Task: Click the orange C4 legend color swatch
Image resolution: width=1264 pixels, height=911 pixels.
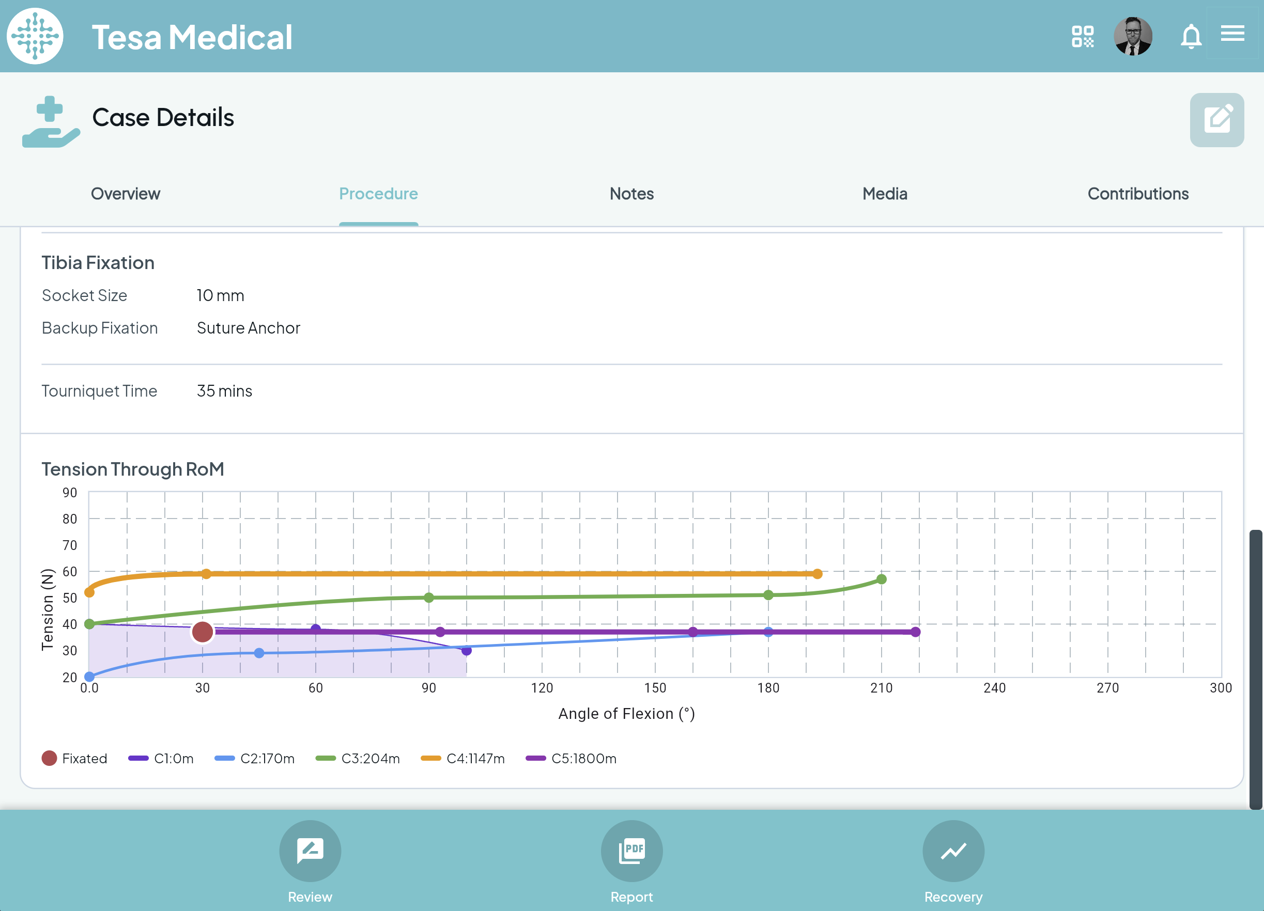Action: (x=431, y=759)
